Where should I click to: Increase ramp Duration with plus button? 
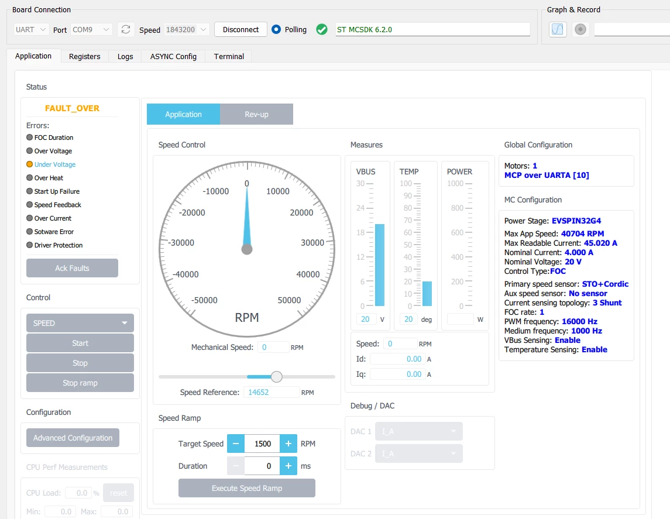(x=288, y=466)
